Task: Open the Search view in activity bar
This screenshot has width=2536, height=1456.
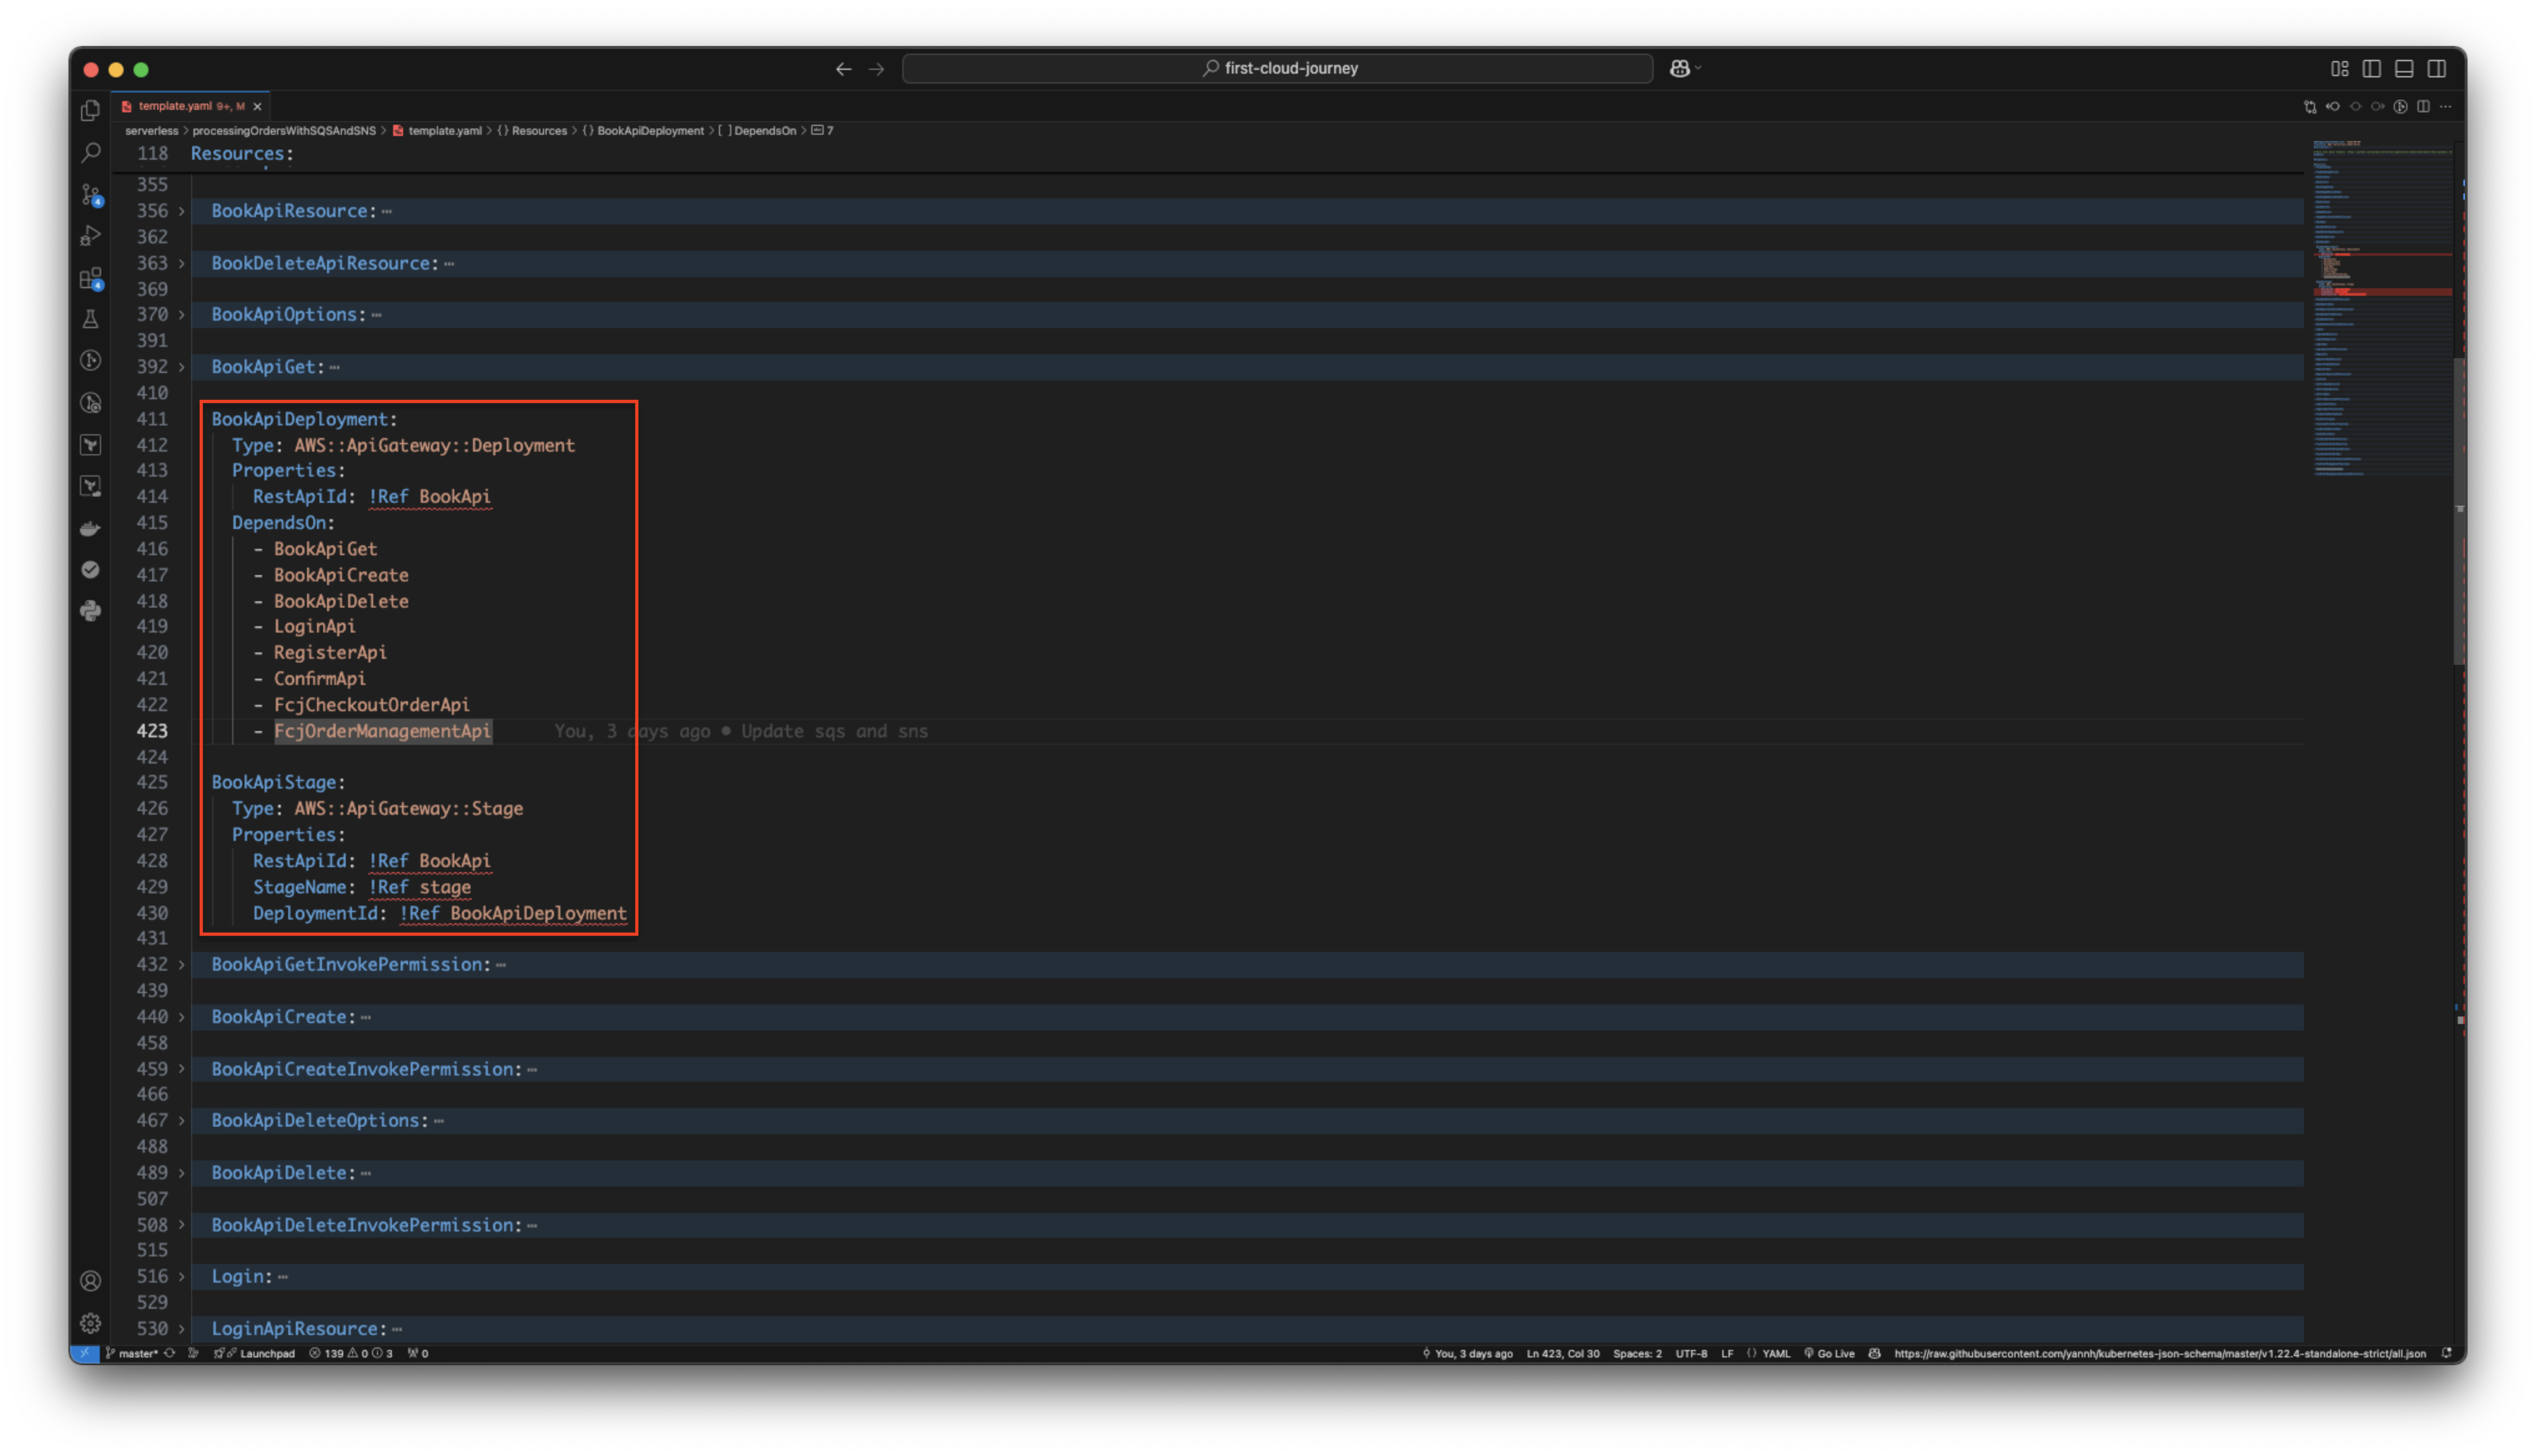Action: pos(91,152)
